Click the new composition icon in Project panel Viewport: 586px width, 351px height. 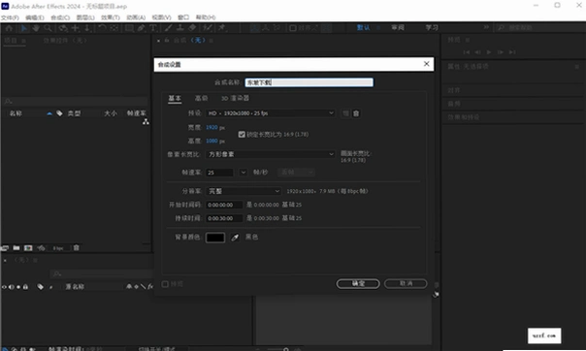tap(28, 248)
